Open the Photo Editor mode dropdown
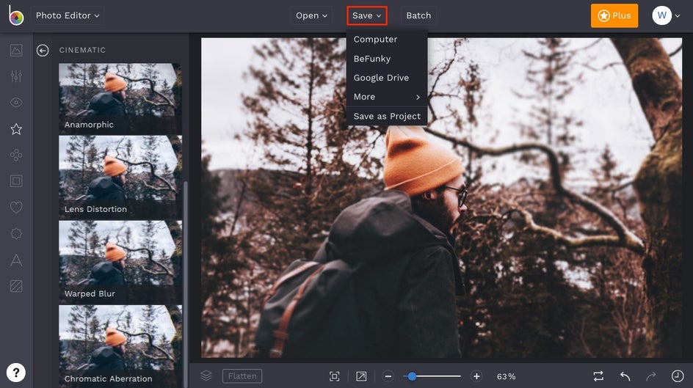Image resolution: width=693 pixels, height=388 pixels. coord(68,15)
